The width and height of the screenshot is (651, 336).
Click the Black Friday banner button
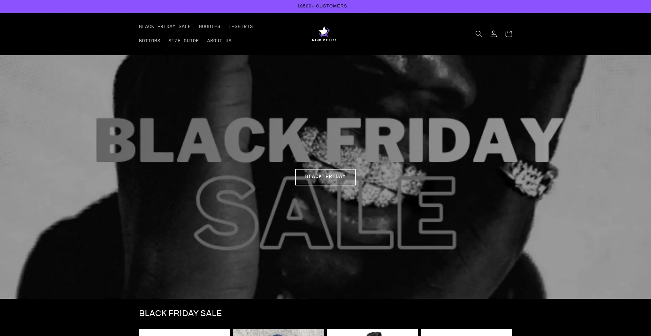325,177
